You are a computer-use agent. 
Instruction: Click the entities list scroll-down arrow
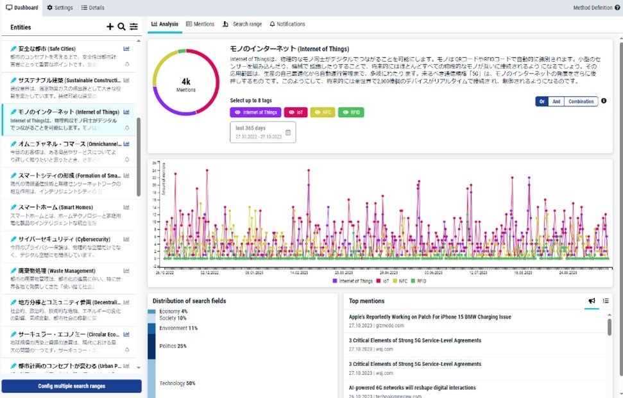[139, 368]
